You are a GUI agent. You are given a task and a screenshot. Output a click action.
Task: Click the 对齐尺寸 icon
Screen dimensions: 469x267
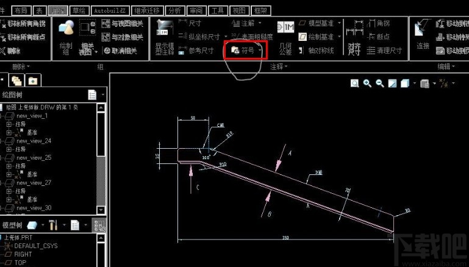click(354, 29)
